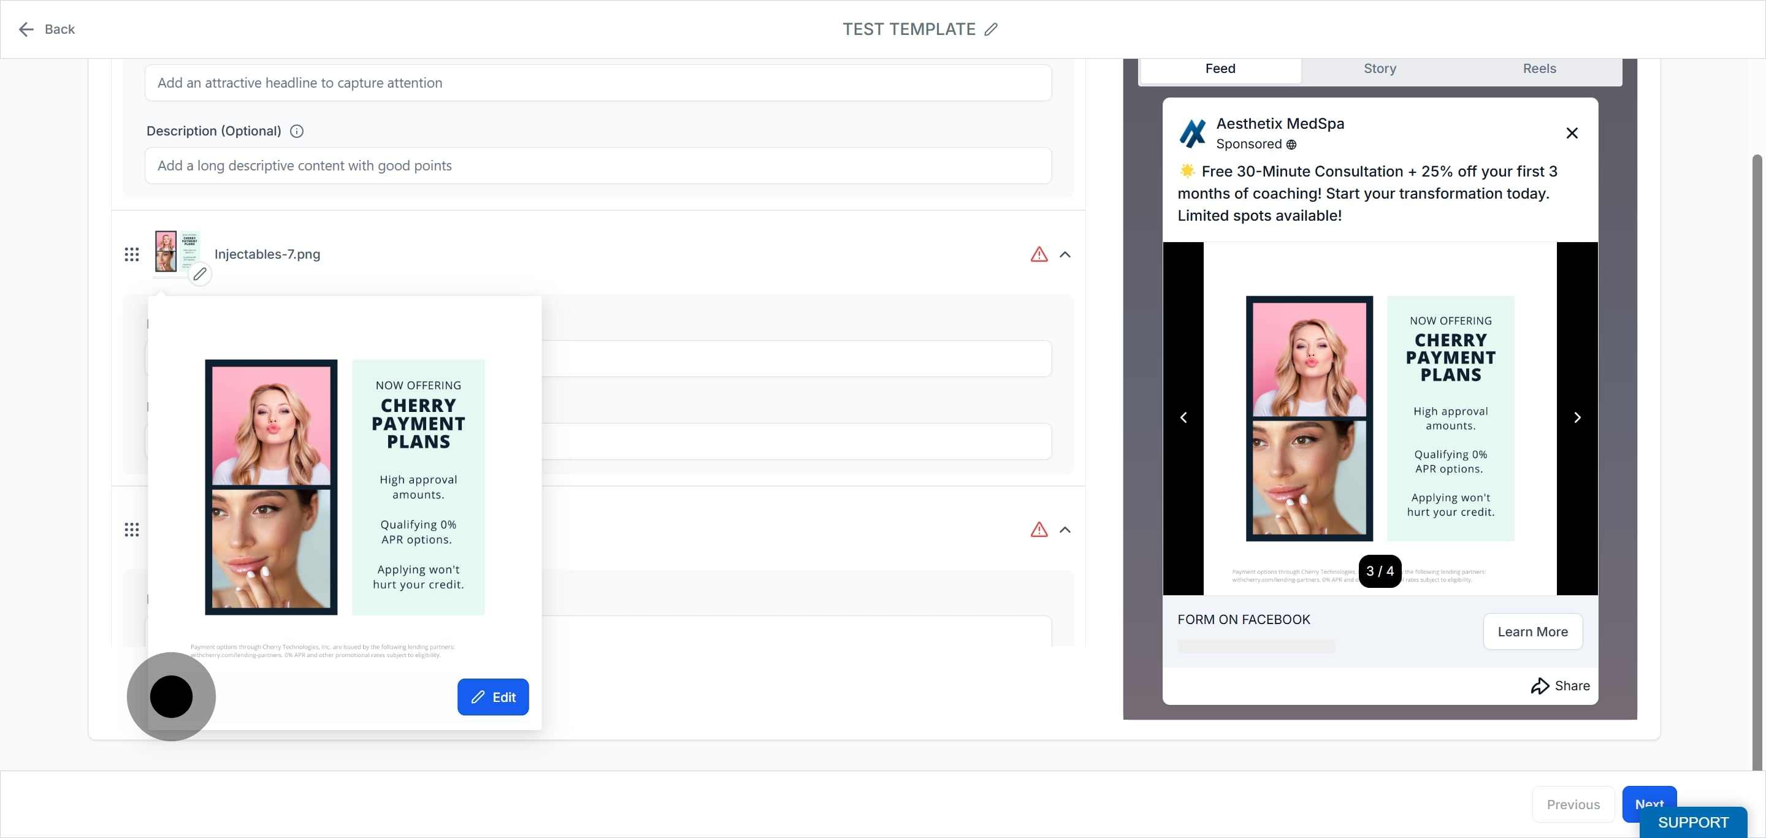Click the Aesthetix MedSpa logo icon
The width and height of the screenshot is (1766, 838).
[x=1192, y=133]
